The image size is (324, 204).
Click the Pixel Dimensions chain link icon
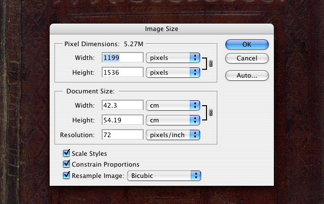click(210, 63)
